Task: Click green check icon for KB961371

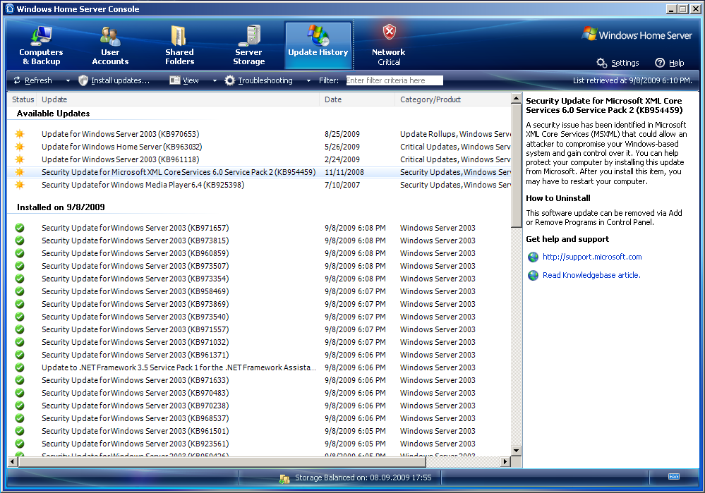Action: pyautogui.click(x=19, y=355)
